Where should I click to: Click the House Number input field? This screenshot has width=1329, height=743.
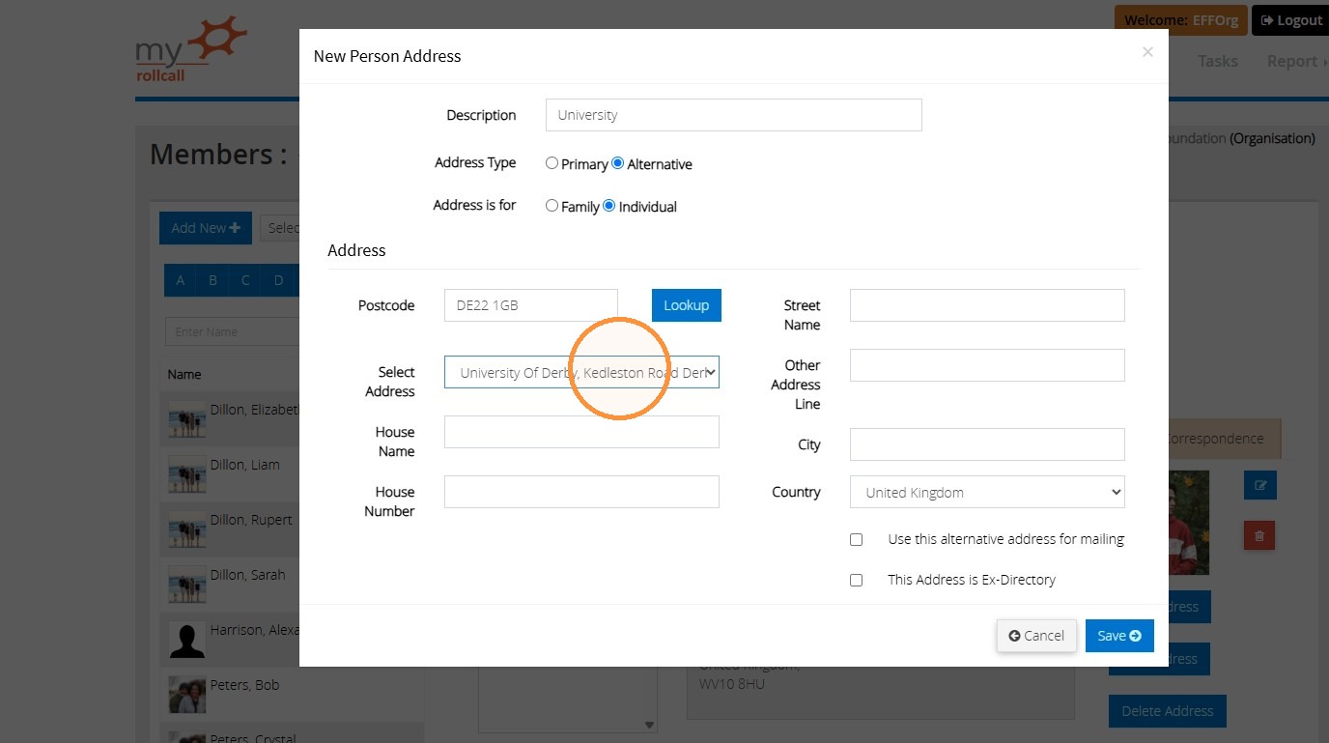pyautogui.click(x=581, y=492)
